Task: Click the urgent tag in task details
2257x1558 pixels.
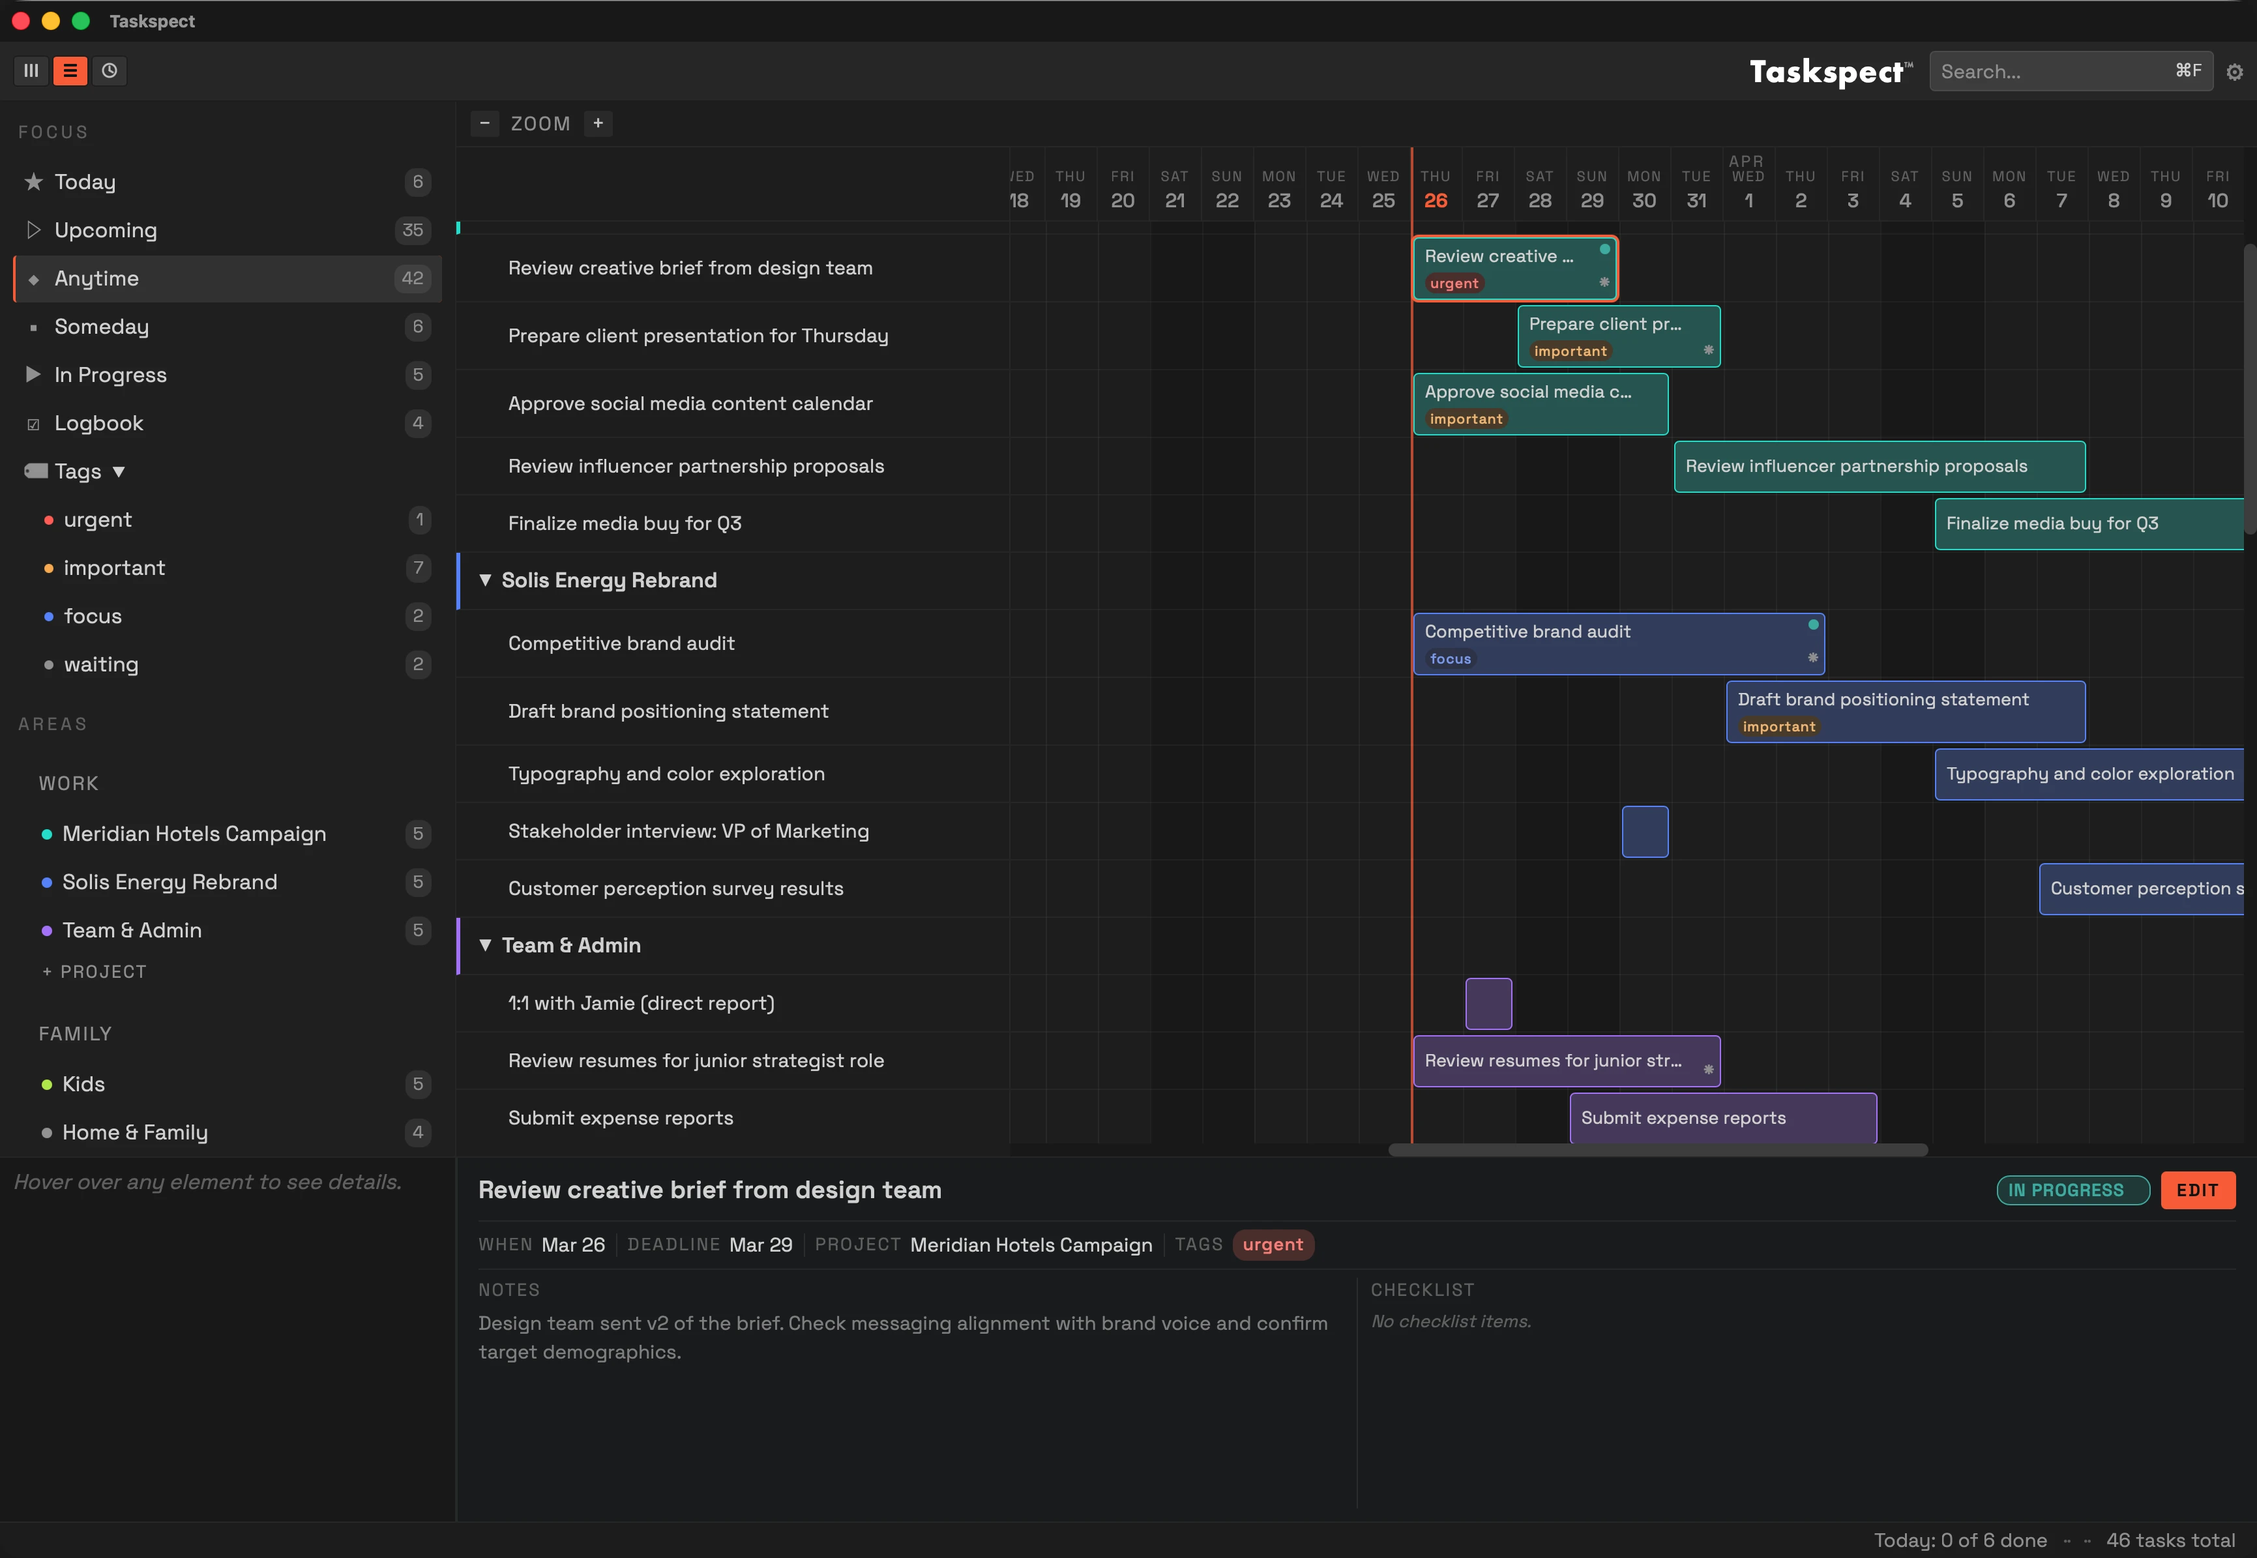Action: [1273, 1244]
